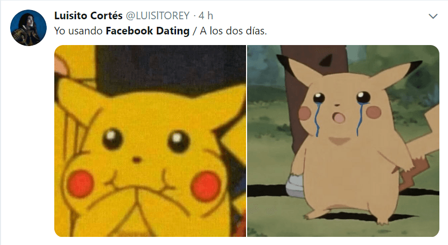Click the crying Pikachu's open mouth
The image size is (448, 245).
click(339, 118)
